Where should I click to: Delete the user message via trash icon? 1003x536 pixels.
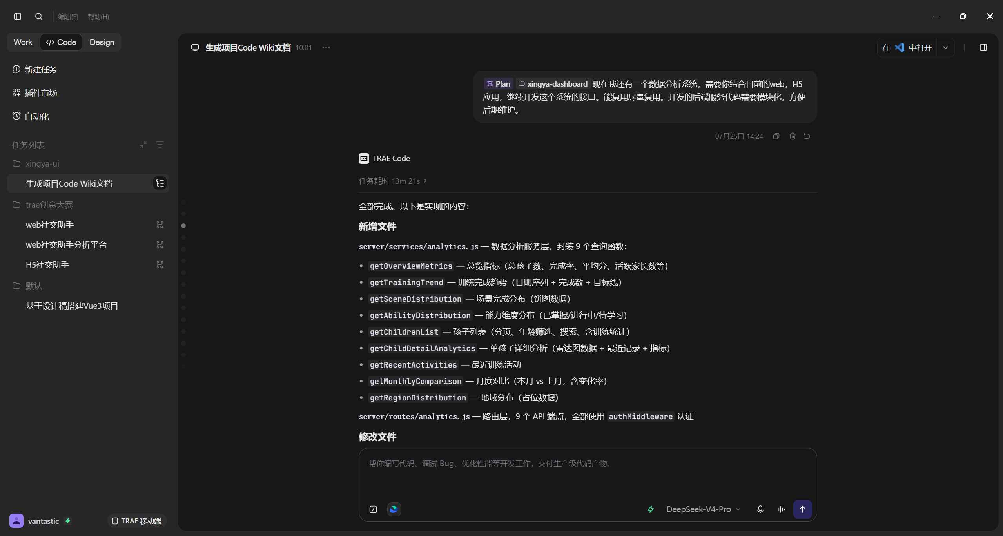(793, 136)
